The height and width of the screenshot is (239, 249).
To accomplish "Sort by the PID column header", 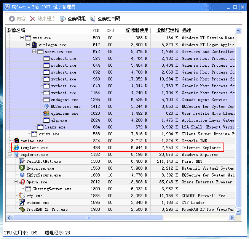I will [x=92, y=30].
